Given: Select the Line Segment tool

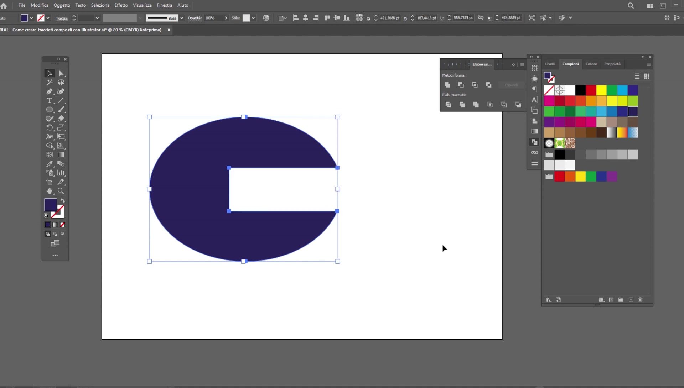Looking at the screenshot, I should [x=61, y=101].
